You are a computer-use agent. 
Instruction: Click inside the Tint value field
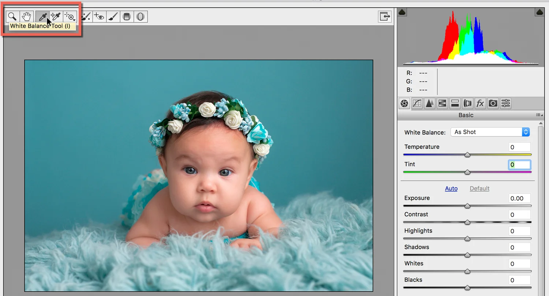tap(519, 165)
